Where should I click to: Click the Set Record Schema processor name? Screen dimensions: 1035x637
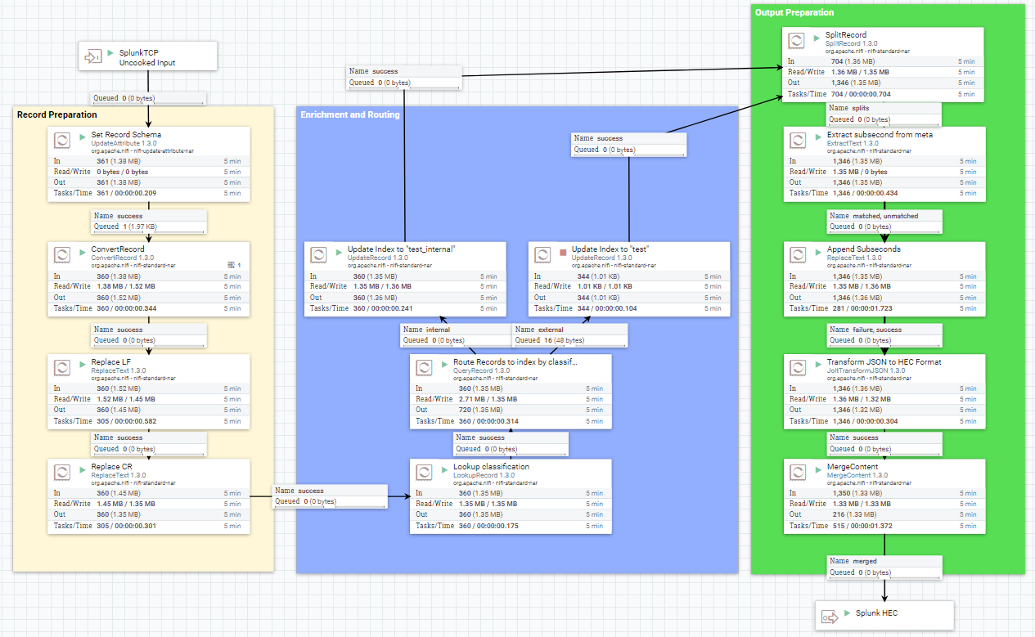pyautogui.click(x=126, y=135)
